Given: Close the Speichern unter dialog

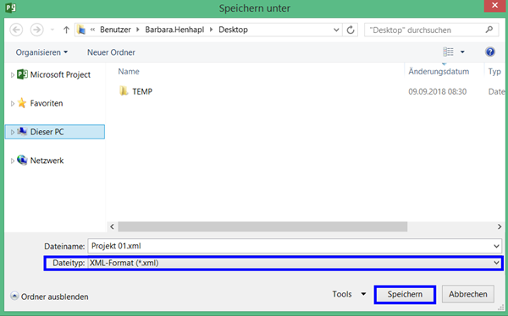Looking at the screenshot, I should [494, 6].
